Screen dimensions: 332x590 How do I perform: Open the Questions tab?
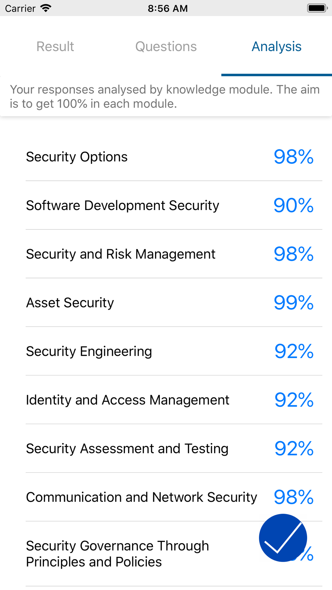[166, 46]
